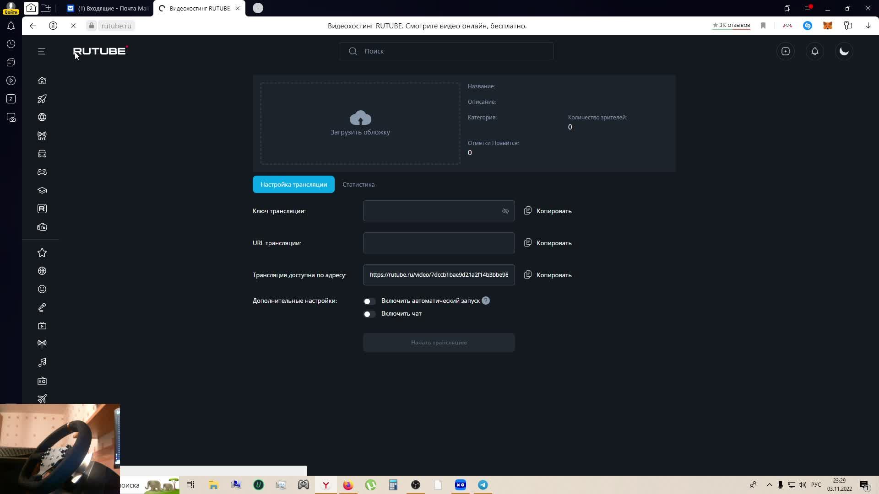This screenshot has height=494, width=879.
Task: Turn on the chat toggle
Action: 369,314
